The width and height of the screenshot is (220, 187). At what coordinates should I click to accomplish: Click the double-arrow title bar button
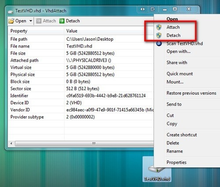tap(143, 9)
